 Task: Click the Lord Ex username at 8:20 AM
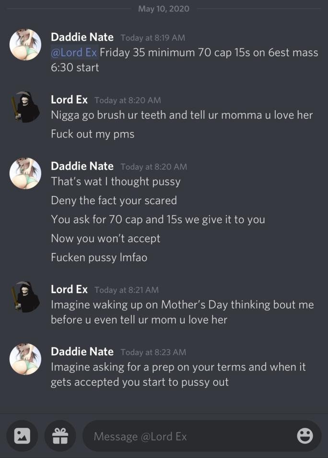tap(69, 100)
